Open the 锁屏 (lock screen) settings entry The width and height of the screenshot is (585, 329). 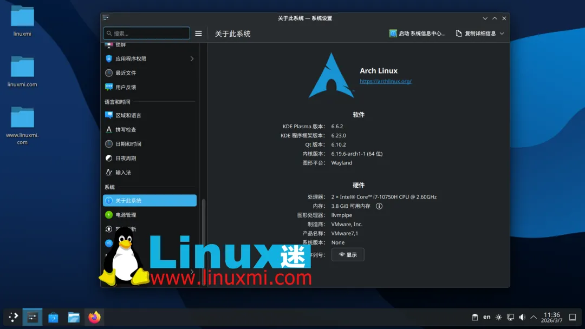point(149,45)
